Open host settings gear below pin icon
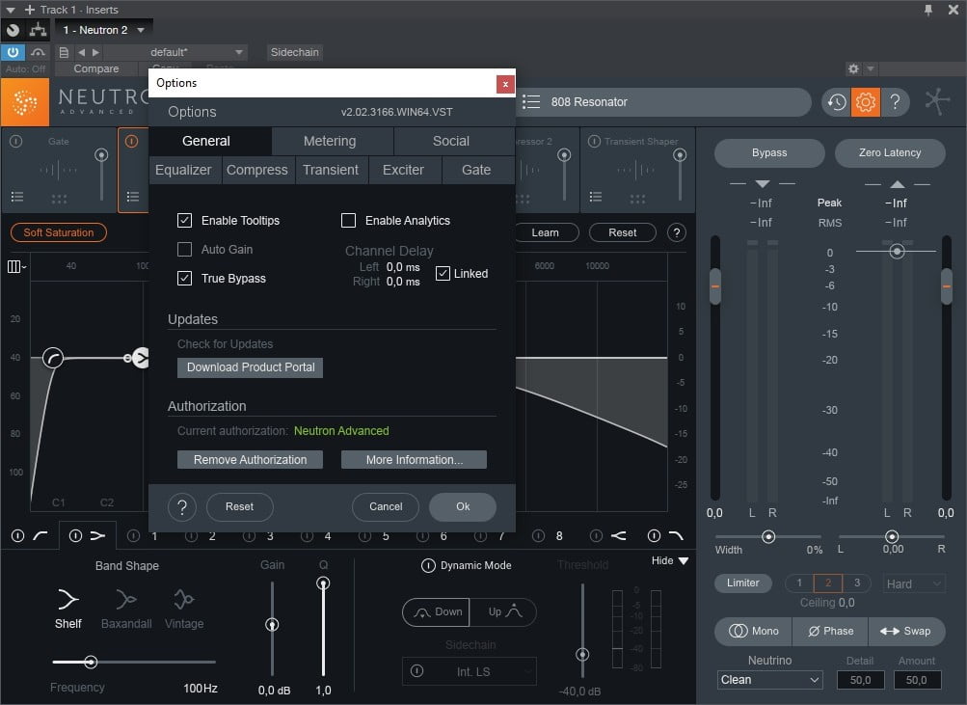967x705 pixels. [853, 68]
